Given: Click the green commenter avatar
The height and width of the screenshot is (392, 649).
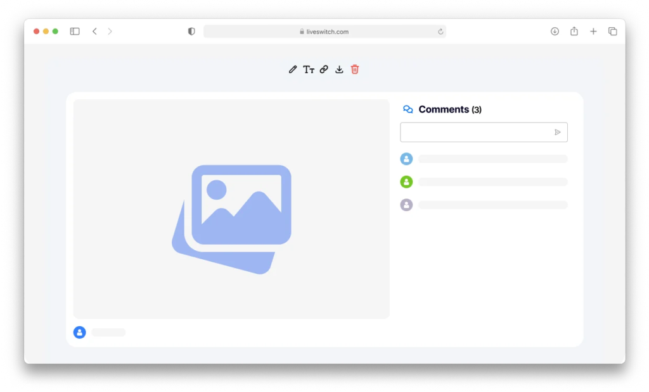Looking at the screenshot, I should point(406,182).
